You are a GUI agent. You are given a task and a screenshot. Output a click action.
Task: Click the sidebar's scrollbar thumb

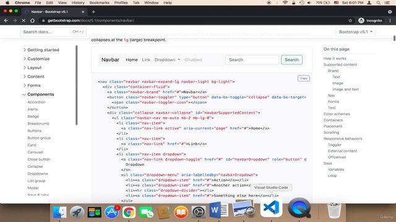77,85
